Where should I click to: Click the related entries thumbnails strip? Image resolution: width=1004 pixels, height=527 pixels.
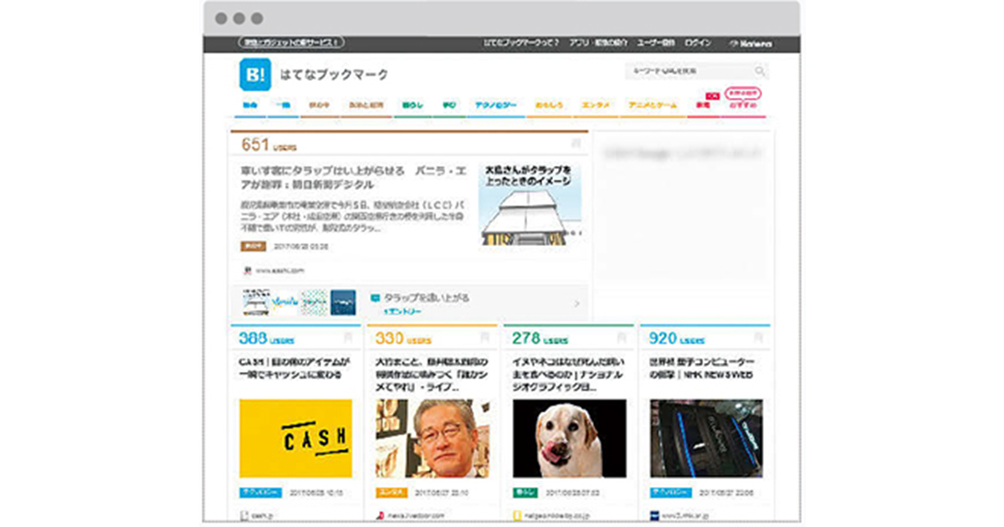coord(300,302)
